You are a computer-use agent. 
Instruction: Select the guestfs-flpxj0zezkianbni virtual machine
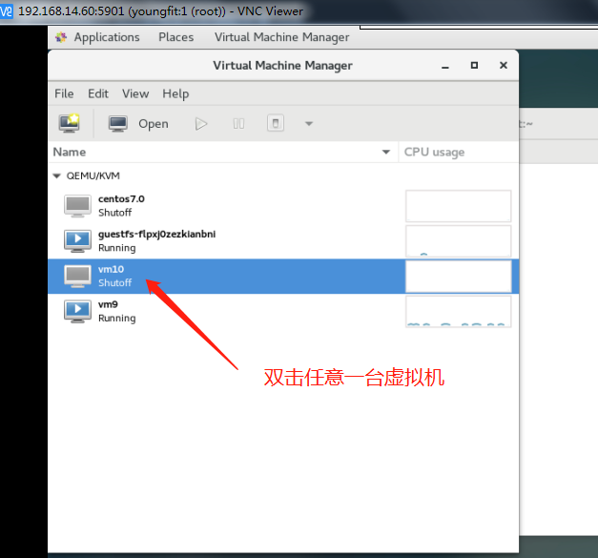point(283,241)
